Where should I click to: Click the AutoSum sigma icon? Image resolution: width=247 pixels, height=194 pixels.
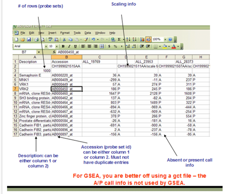coord(119,39)
